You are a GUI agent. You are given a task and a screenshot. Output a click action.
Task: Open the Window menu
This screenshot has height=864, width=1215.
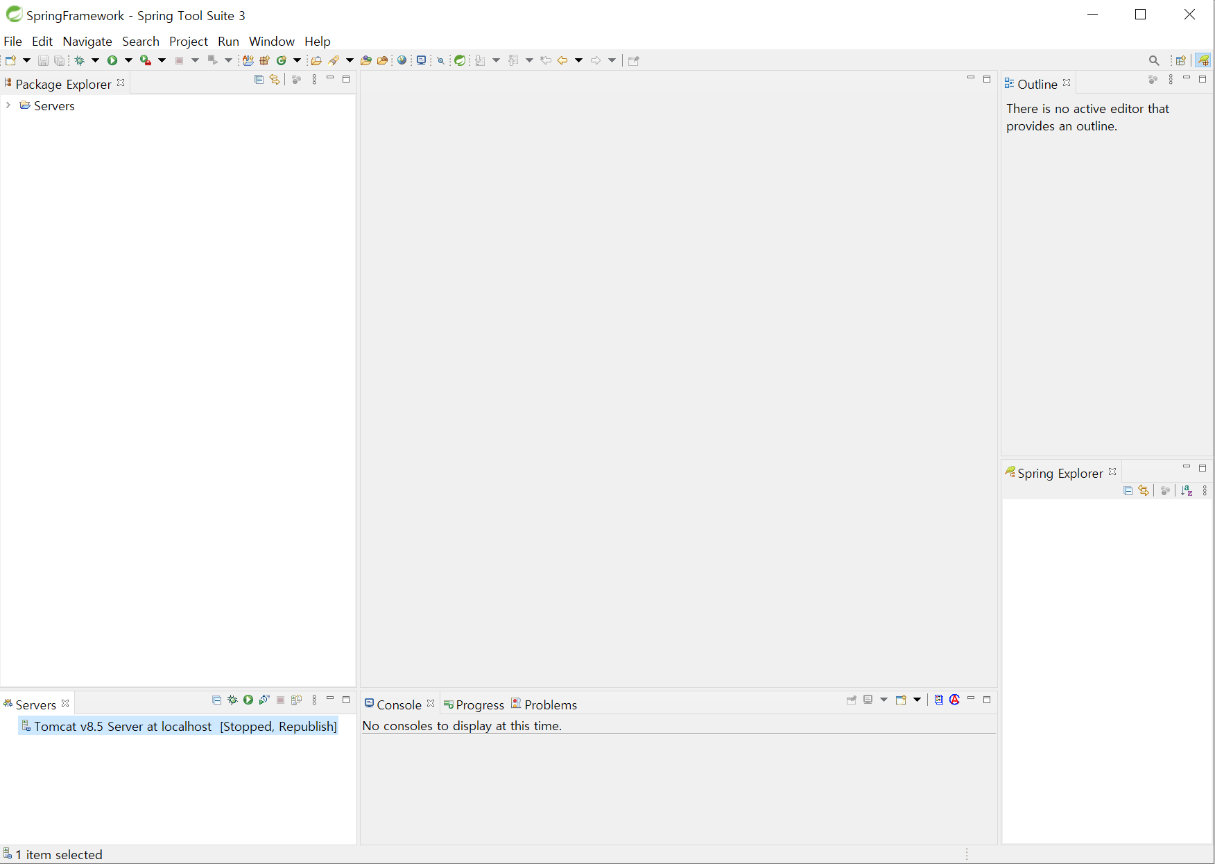pos(272,42)
